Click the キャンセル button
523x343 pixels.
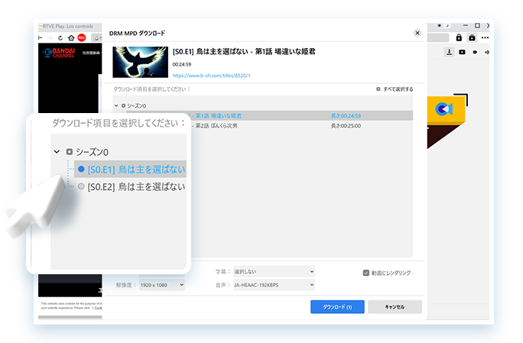[x=395, y=307]
